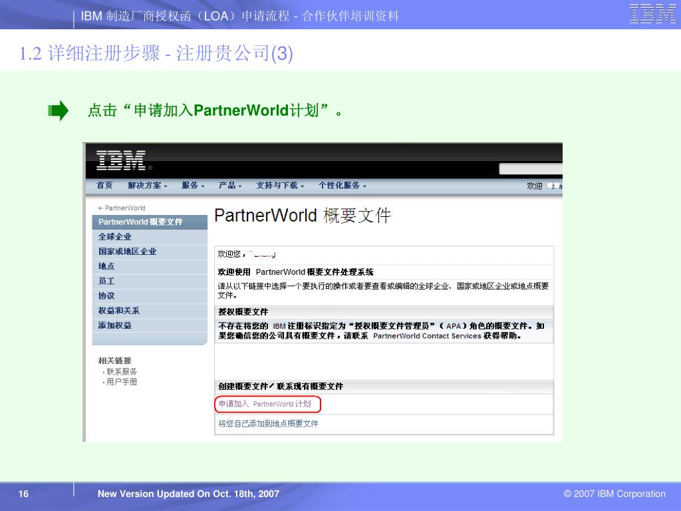The image size is (681, 511).
Task: Click the IBM logo in webpage header
Action: point(122,160)
